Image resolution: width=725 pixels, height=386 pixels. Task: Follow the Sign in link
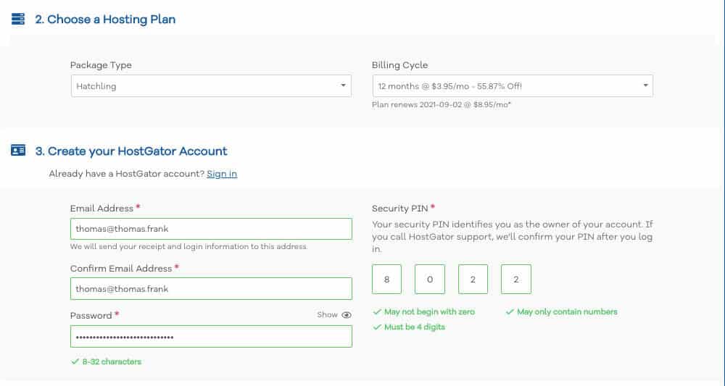222,174
